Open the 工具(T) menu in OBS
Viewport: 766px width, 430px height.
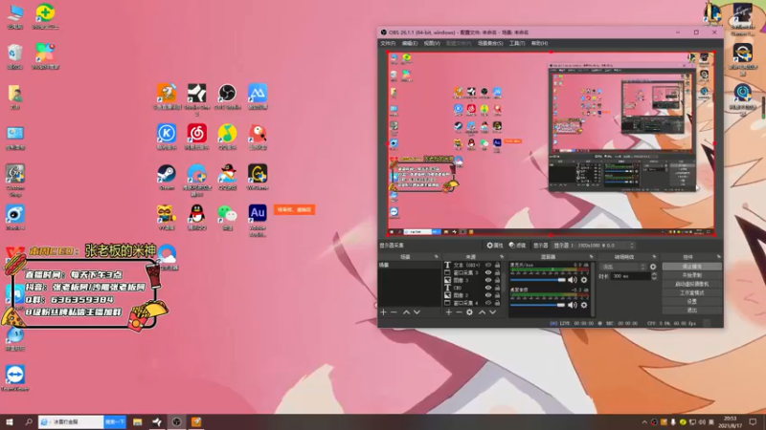517,43
